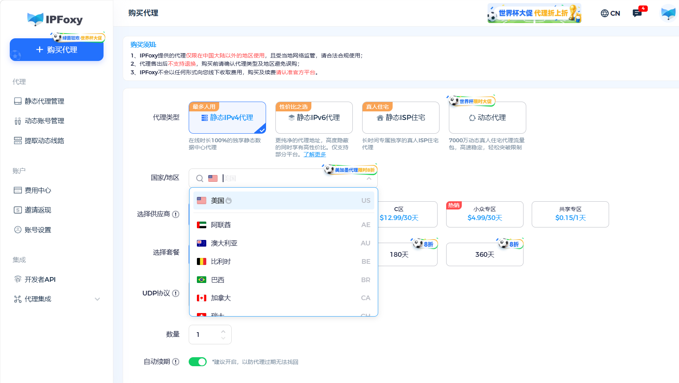Open the messages notification icon
The height and width of the screenshot is (383, 679).
pos(637,13)
